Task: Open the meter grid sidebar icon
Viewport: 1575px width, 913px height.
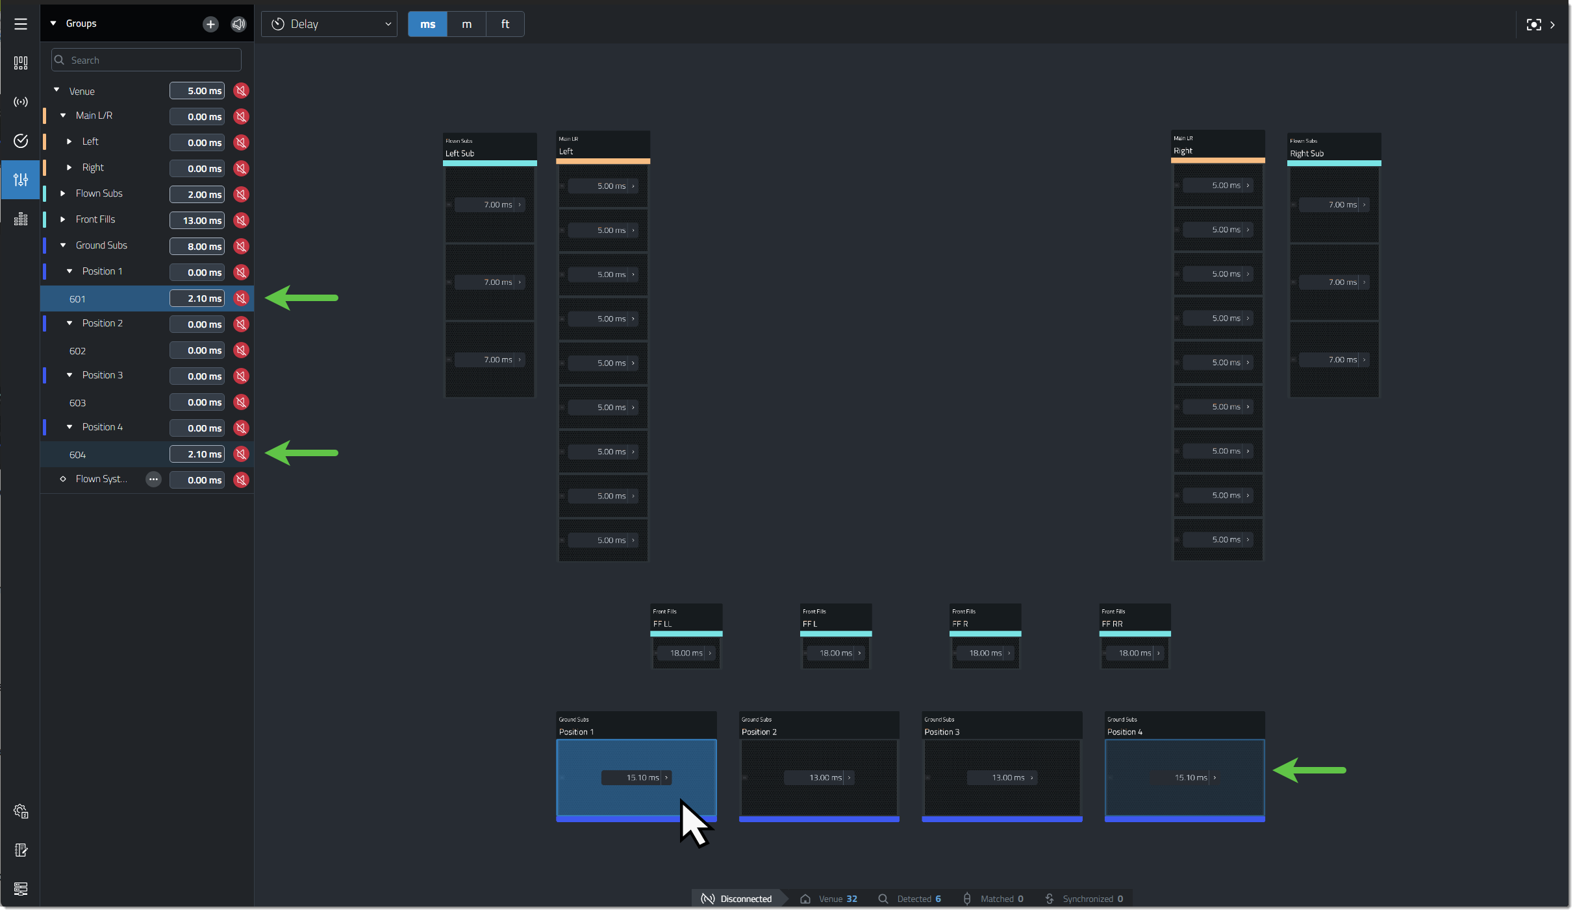Action: point(21,219)
